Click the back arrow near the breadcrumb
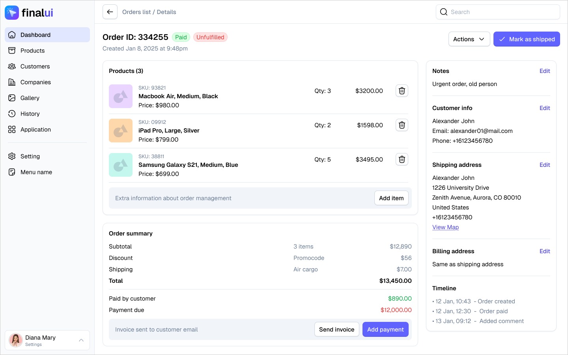The height and width of the screenshot is (355, 568). [x=110, y=12]
